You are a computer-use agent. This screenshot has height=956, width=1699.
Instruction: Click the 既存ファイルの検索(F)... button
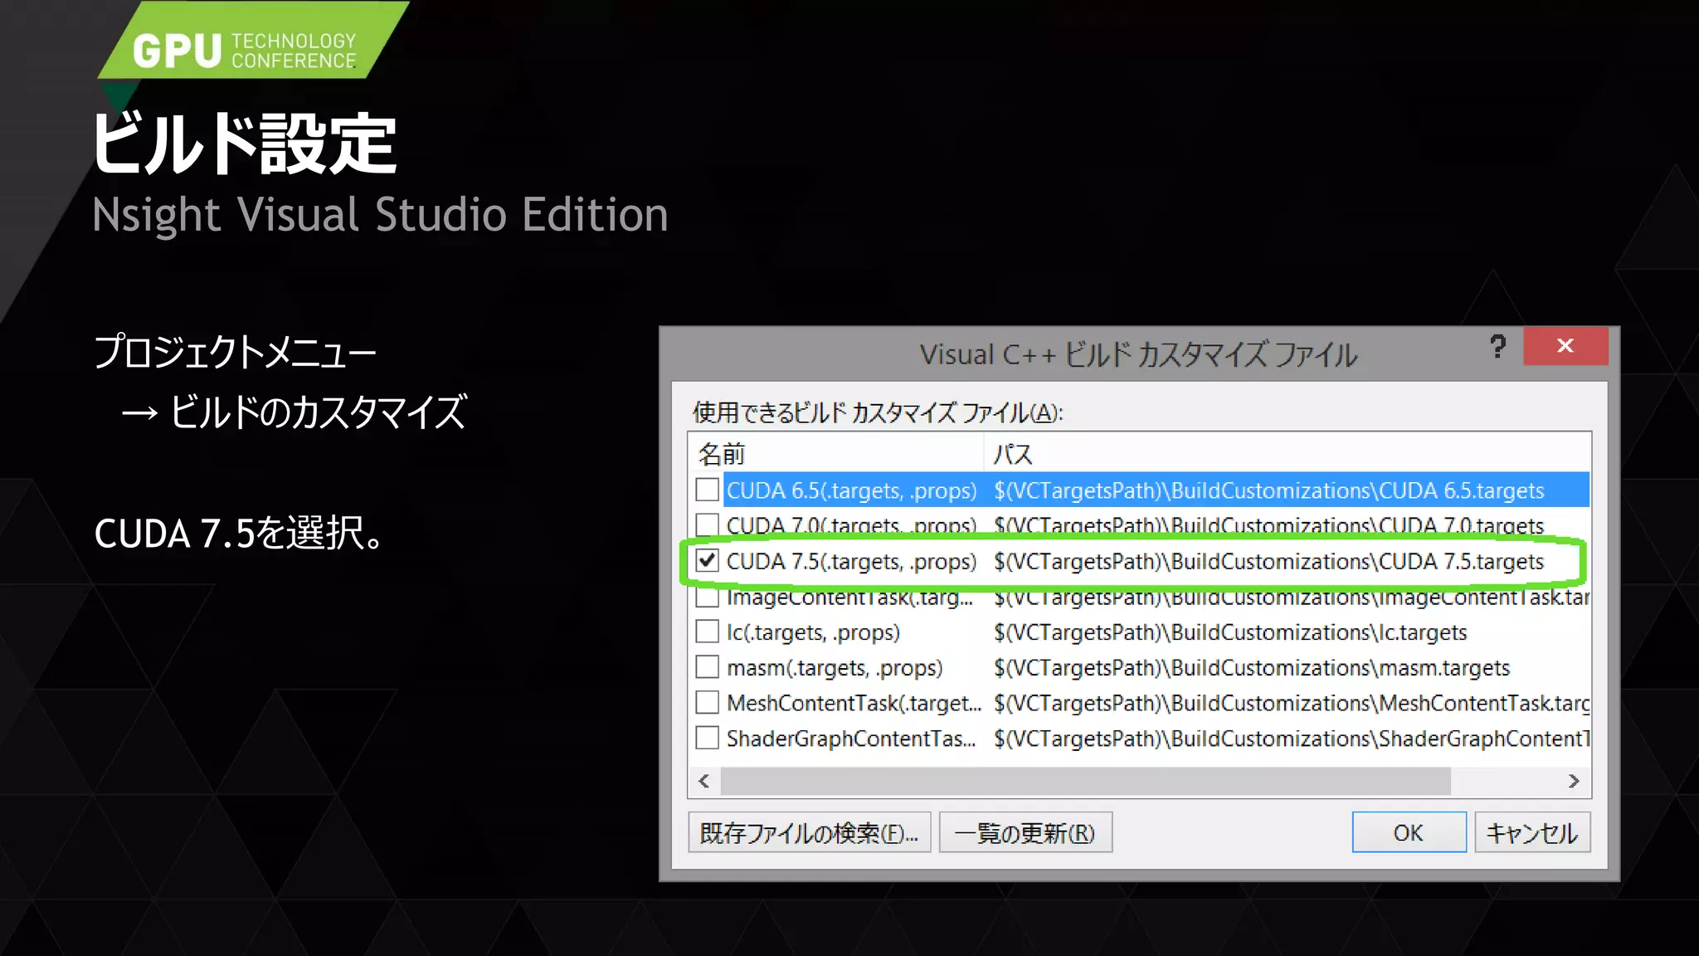[810, 832]
